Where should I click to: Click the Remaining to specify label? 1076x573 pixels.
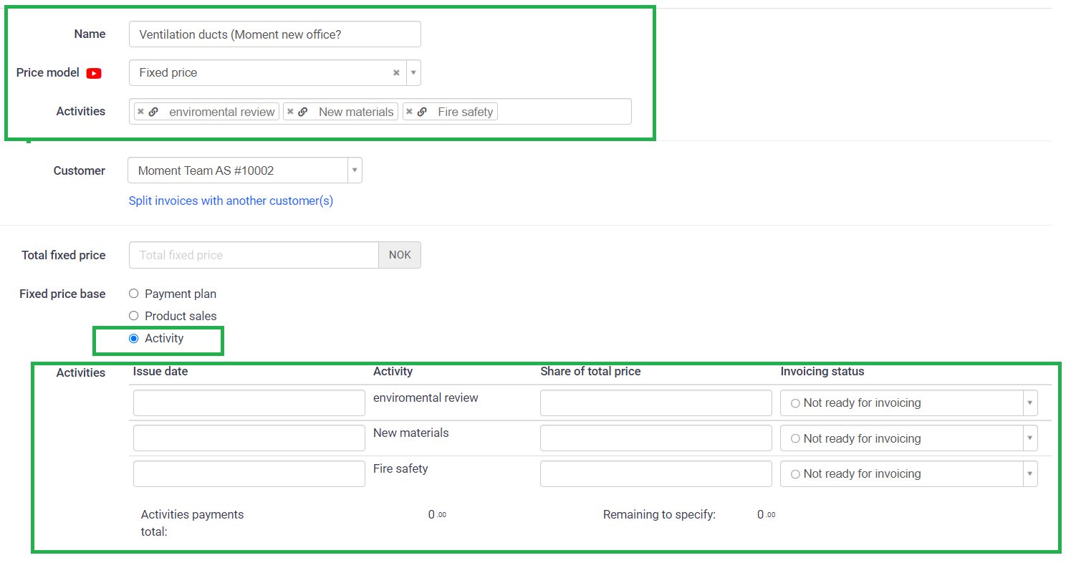(659, 515)
